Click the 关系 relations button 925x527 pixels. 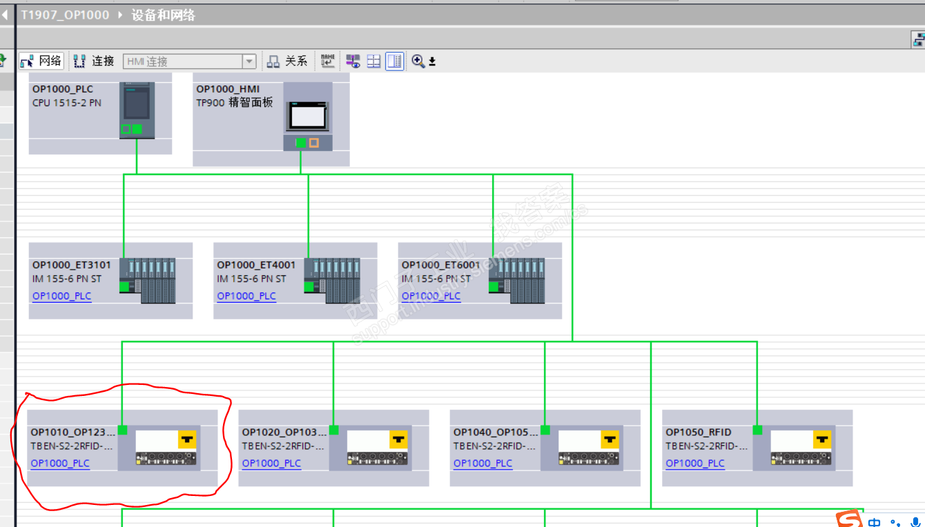(288, 61)
